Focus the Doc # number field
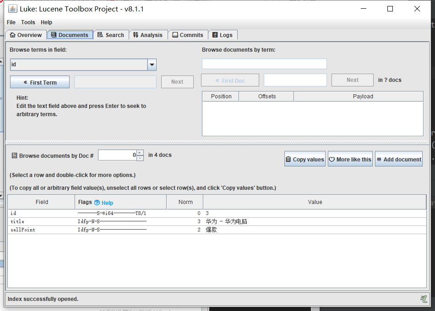This screenshot has height=311, width=435. 118,155
